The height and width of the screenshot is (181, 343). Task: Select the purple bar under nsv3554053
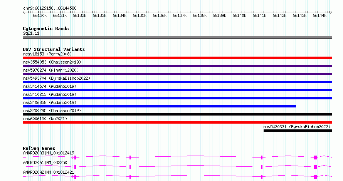tap(177, 66)
